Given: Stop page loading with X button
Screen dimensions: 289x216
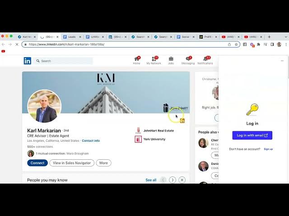Looking at the screenshot, I should click(x=17, y=45).
